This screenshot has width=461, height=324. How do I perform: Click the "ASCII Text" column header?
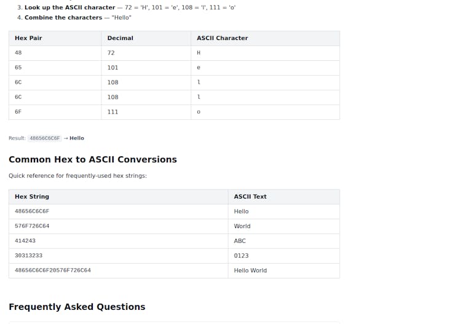pyautogui.click(x=250, y=197)
